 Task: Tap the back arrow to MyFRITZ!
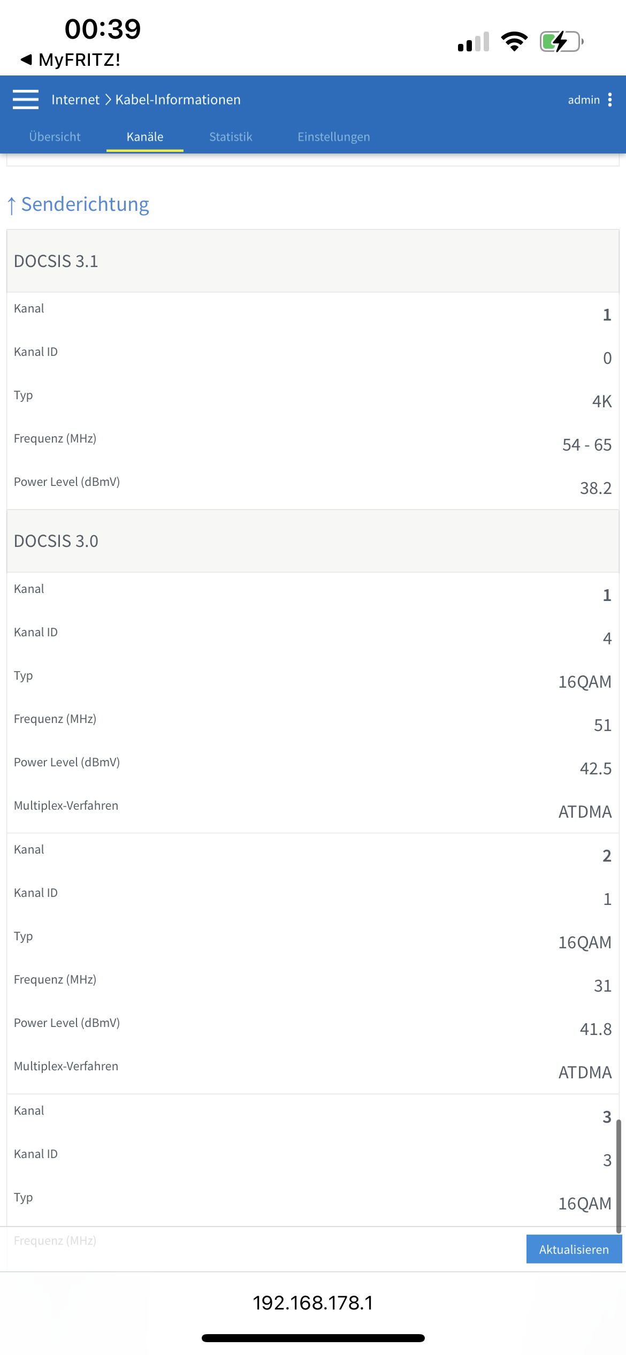(x=26, y=59)
